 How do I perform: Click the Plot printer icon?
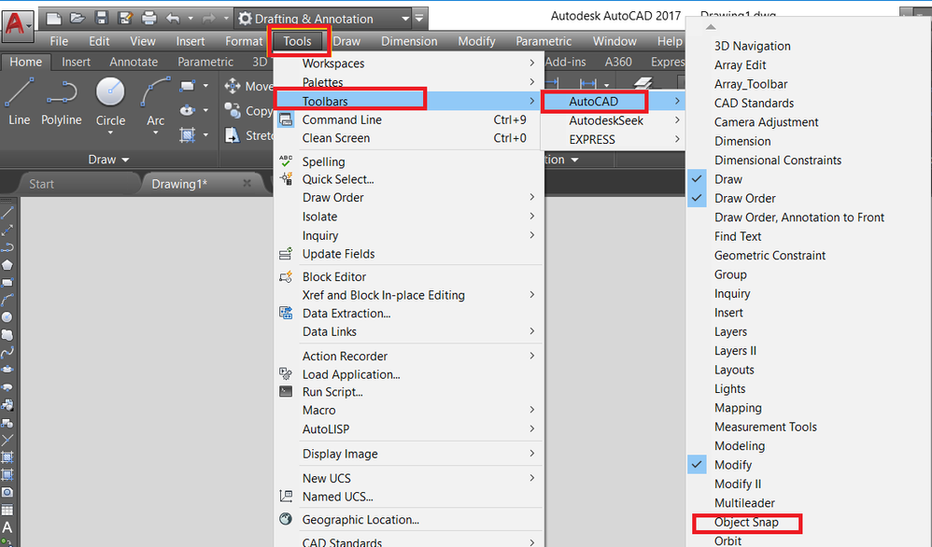[149, 19]
